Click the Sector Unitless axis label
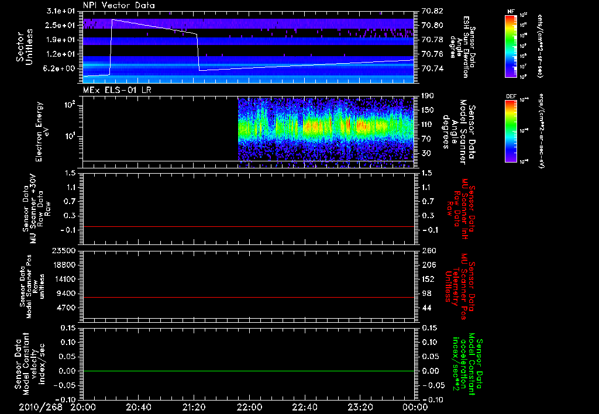 coord(23,48)
